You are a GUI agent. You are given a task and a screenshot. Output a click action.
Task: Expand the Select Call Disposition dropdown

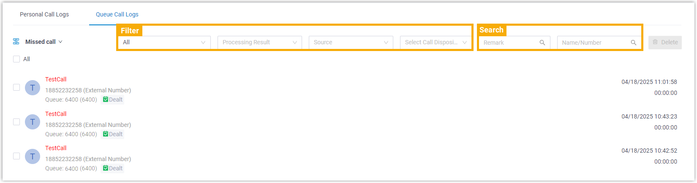click(x=436, y=43)
